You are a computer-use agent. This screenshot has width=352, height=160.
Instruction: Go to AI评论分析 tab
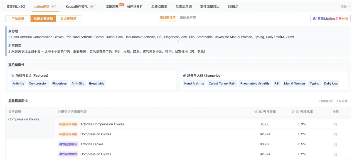click(x=135, y=6)
